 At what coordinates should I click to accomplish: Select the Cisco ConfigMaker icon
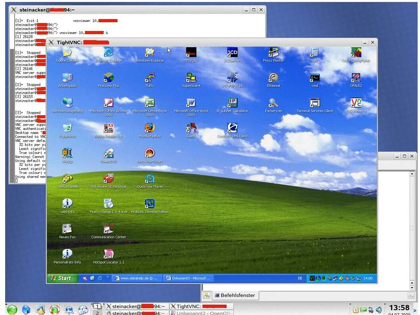[x=356, y=52]
